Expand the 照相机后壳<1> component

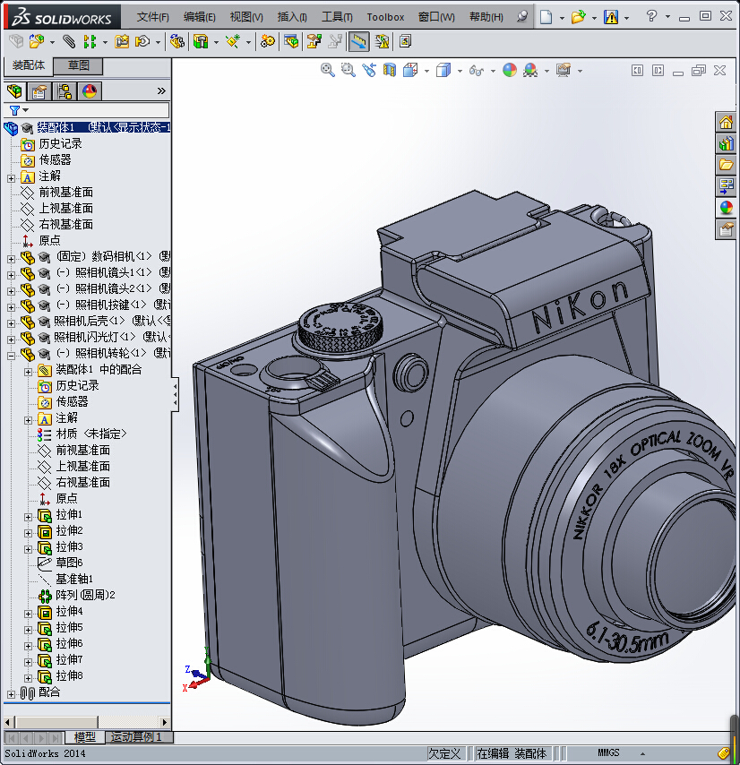click(x=12, y=323)
